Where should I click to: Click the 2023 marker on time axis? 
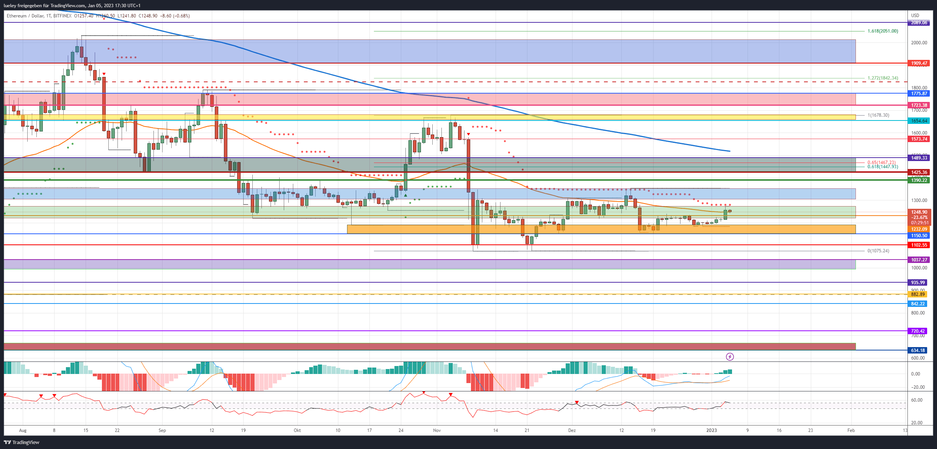pos(712,430)
